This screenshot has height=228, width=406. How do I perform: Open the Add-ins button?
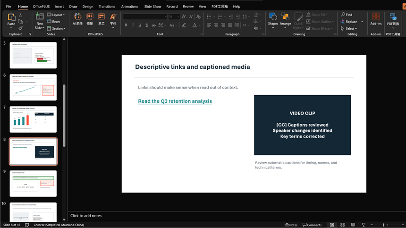[376, 19]
